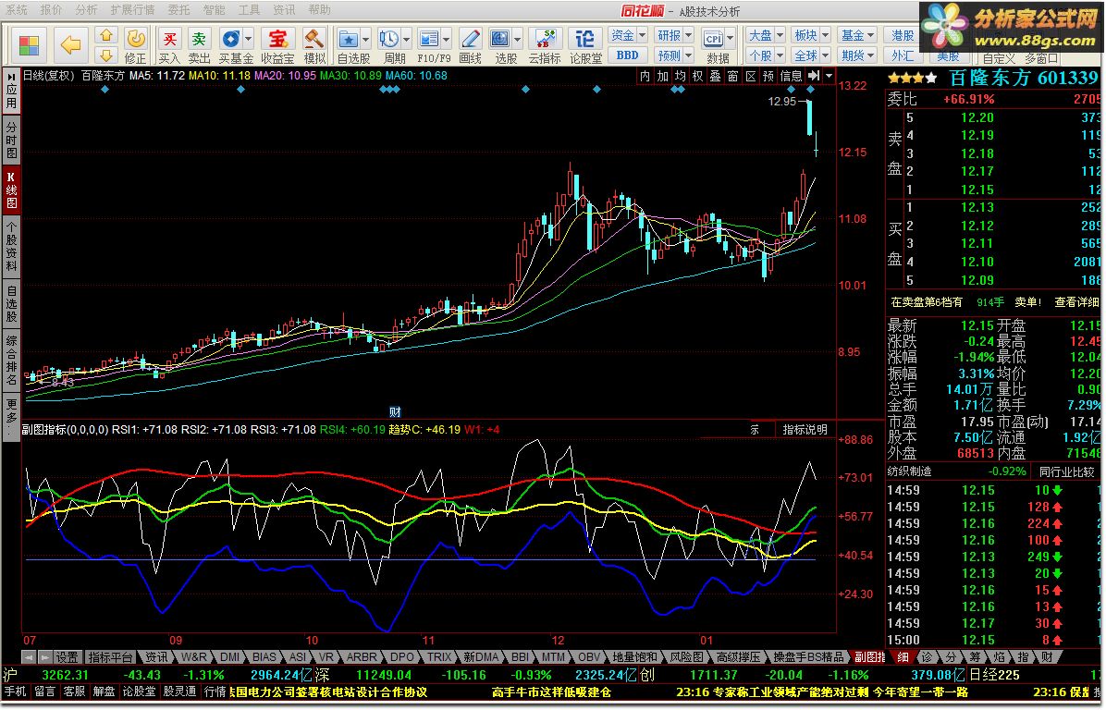Image resolution: width=1106 pixels, height=710 pixels.
Task: Open 收益宝 from the toolbar
Action: click(x=277, y=45)
